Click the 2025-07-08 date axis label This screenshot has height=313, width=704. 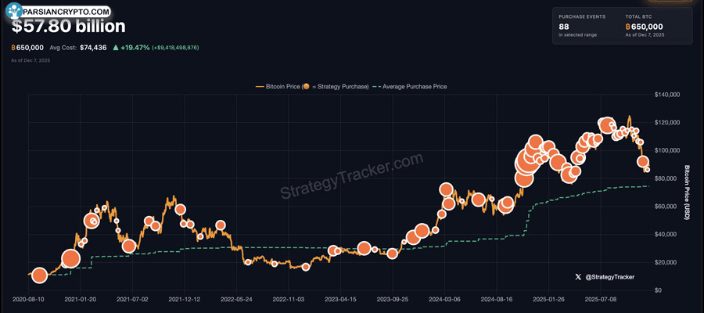click(601, 299)
